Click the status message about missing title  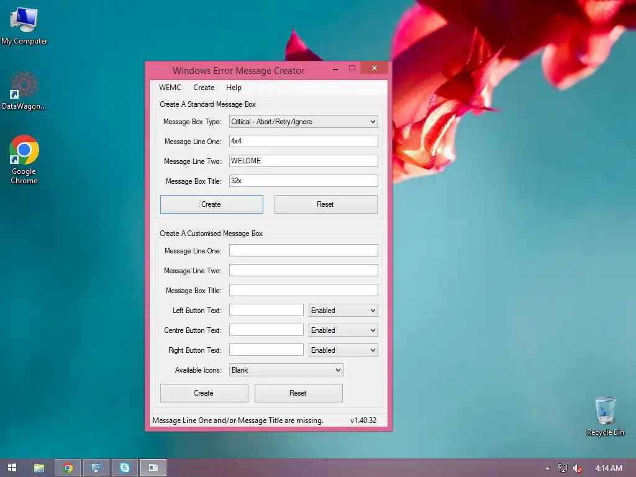tap(238, 420)
